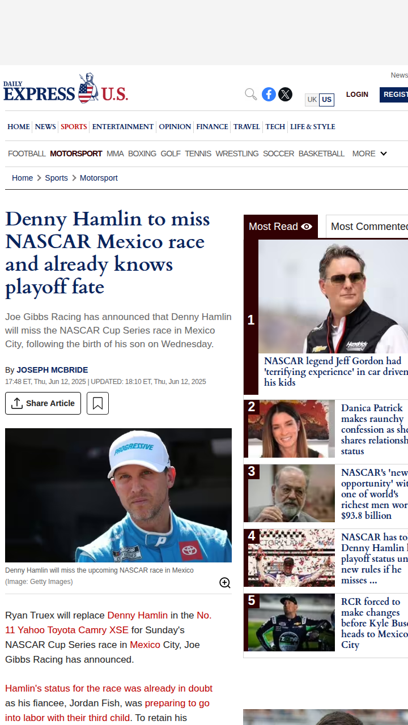408x725 pixels.
Task: Open the ENTERTAINMENT menu item
Action: pos(123,126)
